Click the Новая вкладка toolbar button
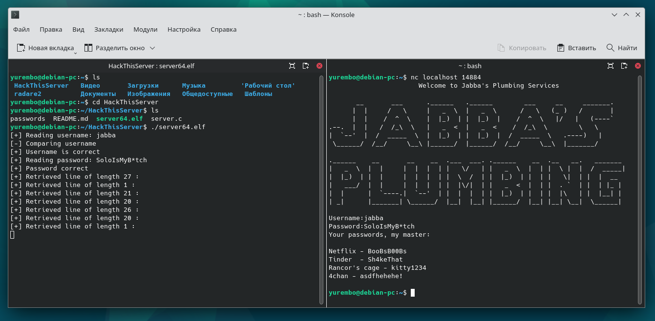The height and width of the screenshot is (321, 655). [x=45, y=48]
